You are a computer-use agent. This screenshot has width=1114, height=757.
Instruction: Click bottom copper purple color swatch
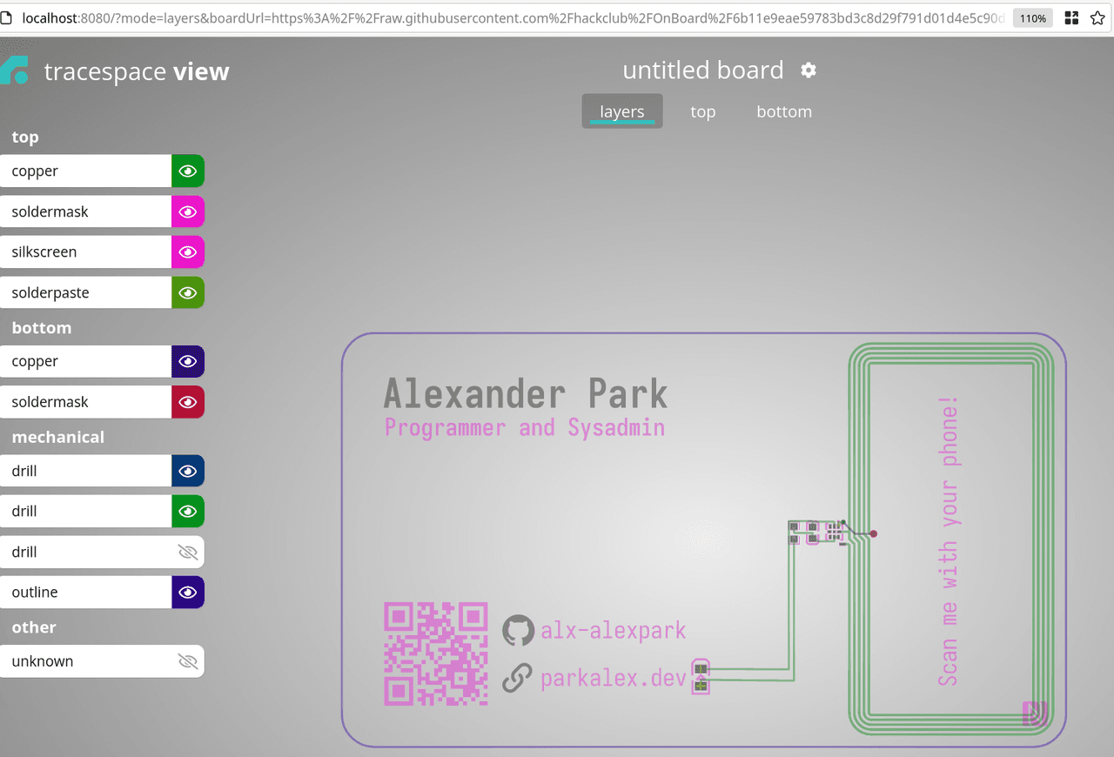[x=188, y=361]
